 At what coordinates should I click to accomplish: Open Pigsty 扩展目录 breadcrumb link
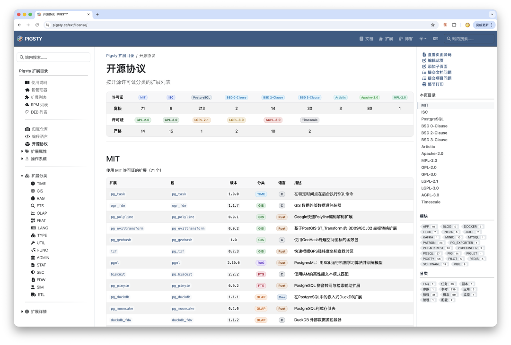point(120,56)
